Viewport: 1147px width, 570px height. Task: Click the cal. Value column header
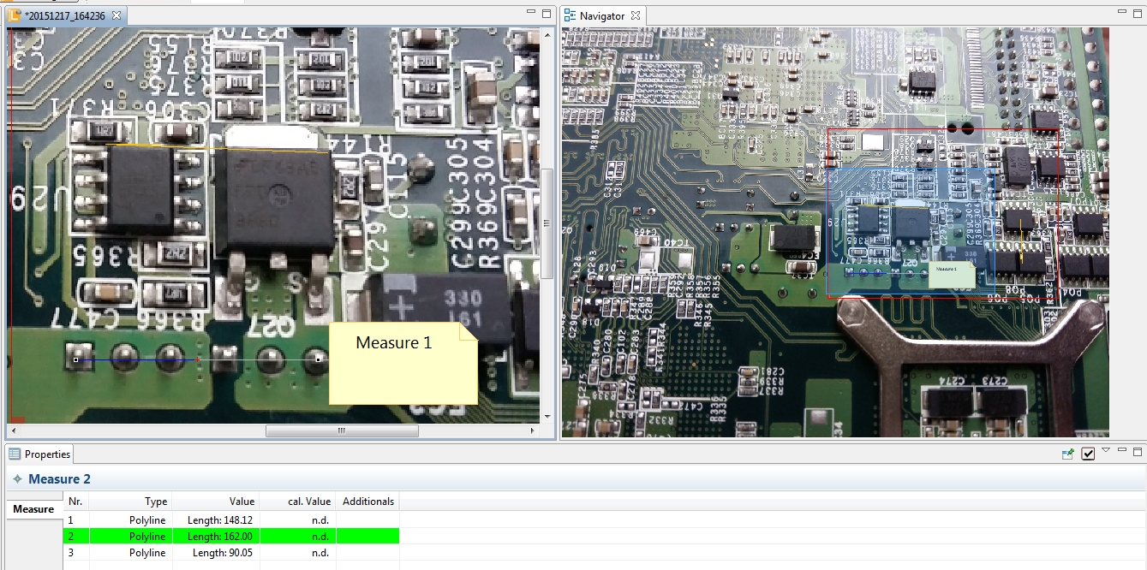298,502
